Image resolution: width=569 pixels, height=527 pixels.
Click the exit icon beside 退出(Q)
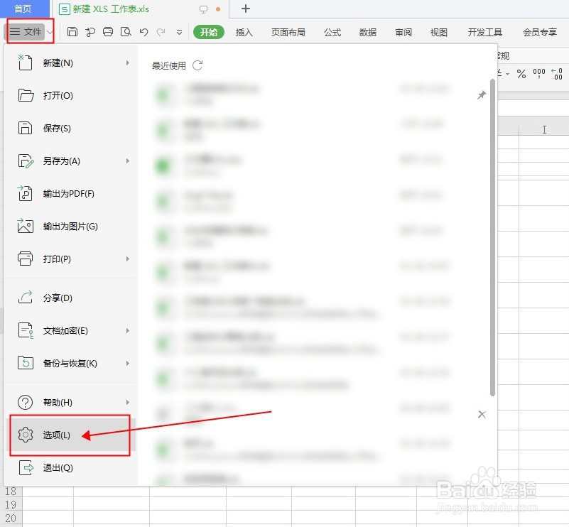click(x=26, y=468)
